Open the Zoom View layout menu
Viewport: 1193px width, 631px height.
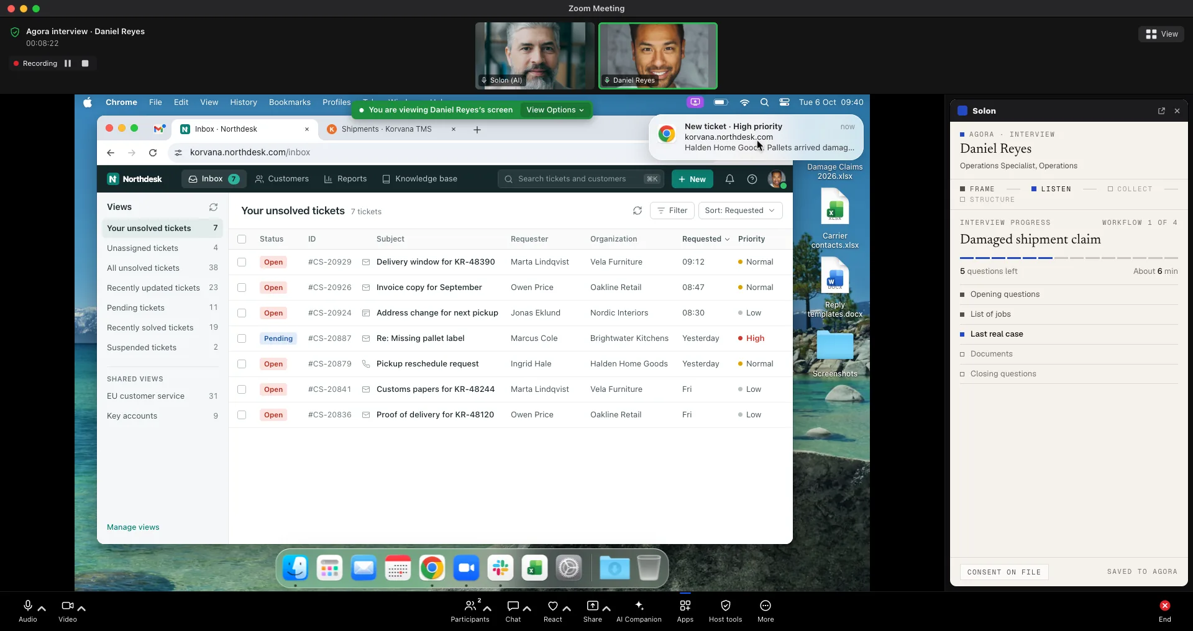(x=1161, y=34)
